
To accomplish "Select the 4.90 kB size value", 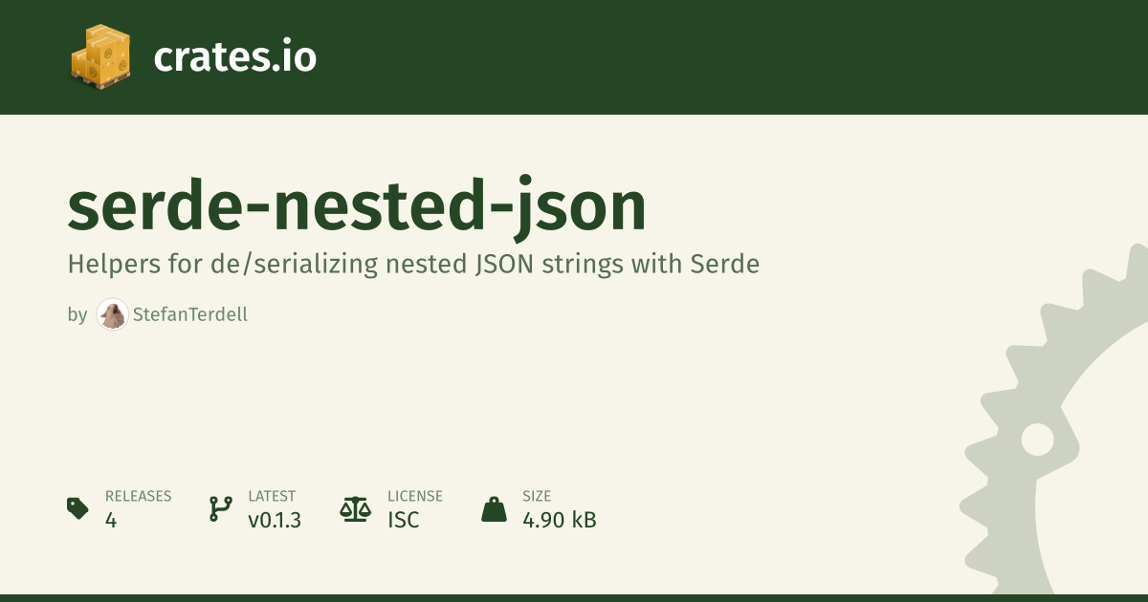I will pos(560,521).
